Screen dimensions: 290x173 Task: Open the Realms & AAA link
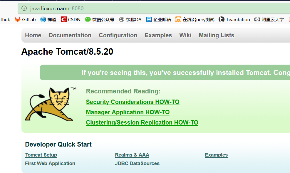click(132, 155)
